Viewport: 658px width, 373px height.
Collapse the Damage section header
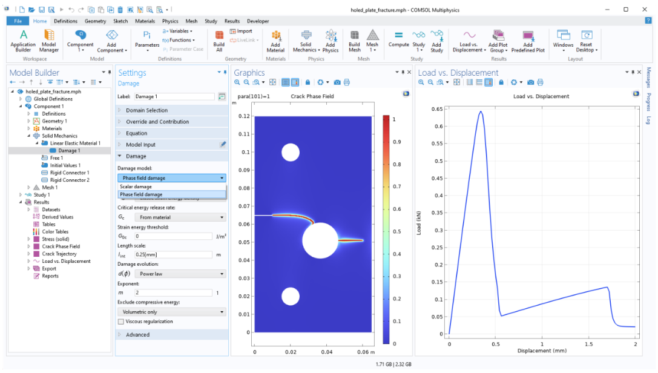(172, 156)
